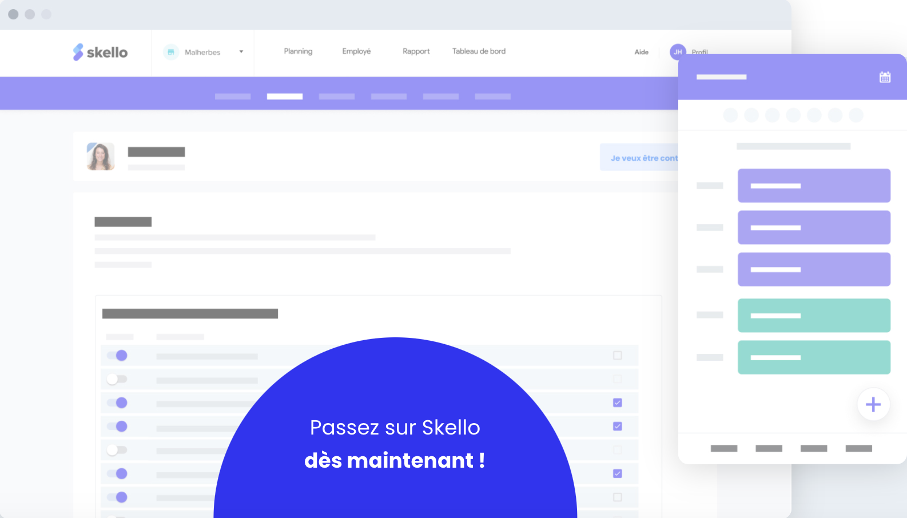Open the Planning menu

click(298, 51)
